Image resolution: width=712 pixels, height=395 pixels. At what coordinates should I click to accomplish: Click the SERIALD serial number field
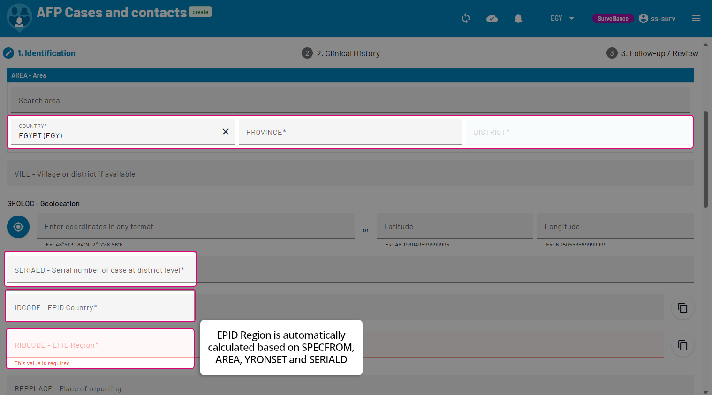pos(100,270)
